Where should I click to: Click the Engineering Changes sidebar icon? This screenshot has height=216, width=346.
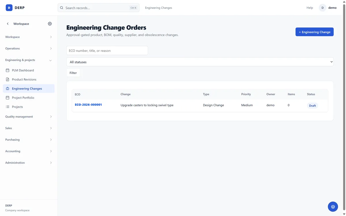pyautogui.click(x=7, y=88)
